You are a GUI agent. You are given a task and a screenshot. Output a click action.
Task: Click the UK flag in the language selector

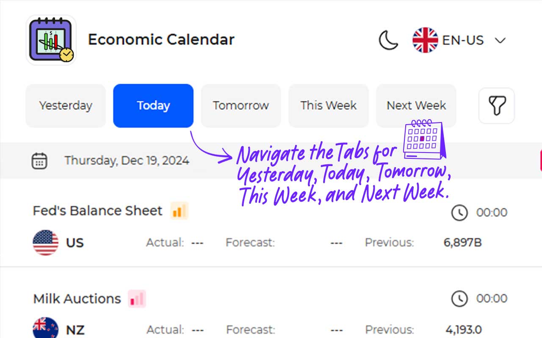[x=425, y=40]
